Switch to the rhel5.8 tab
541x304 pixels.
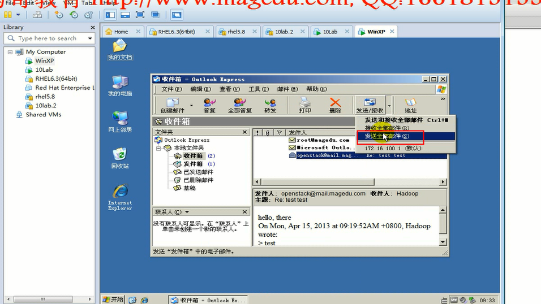tap(236, 32)
